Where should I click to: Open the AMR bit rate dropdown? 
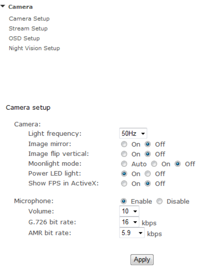click(x=132, y=233)
